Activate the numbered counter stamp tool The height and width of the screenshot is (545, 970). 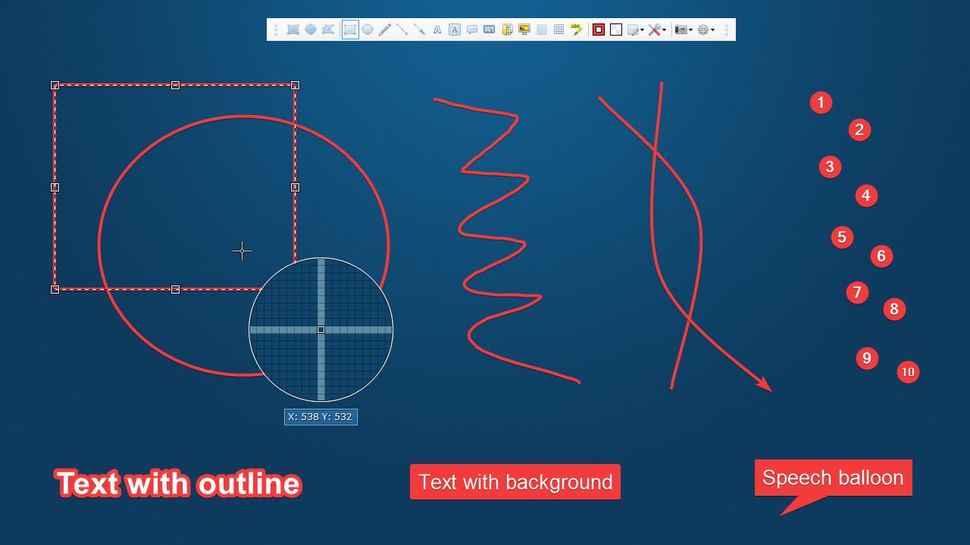(489, 30)
